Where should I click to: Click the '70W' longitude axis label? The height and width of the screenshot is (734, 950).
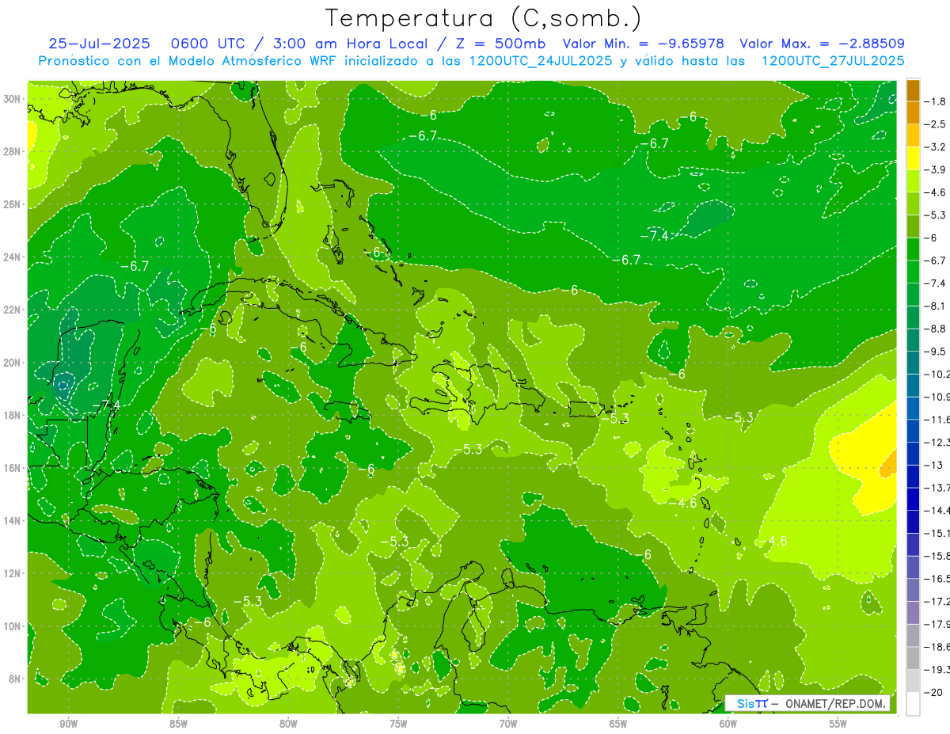[508, 724]
